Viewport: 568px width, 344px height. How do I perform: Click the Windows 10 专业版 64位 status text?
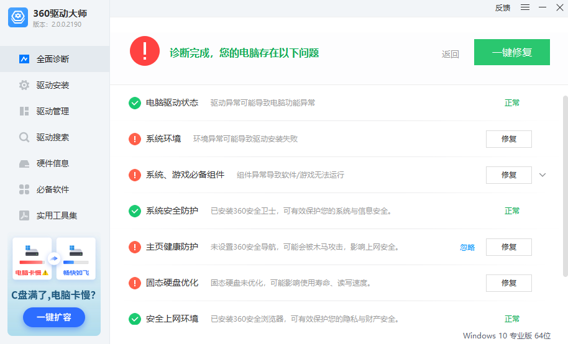tap(506, 336)
